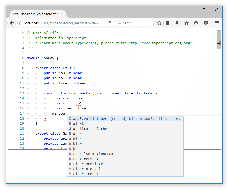Click the applicationCache property icon
Screen dimensions: 229x192
pyautogui.click(x=70, y=129)
